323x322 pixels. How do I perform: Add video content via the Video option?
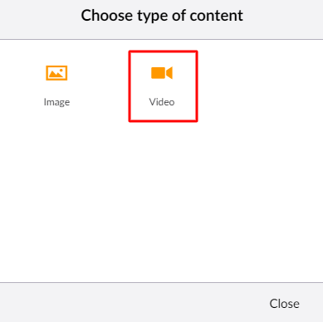click(x=163, y=86)
